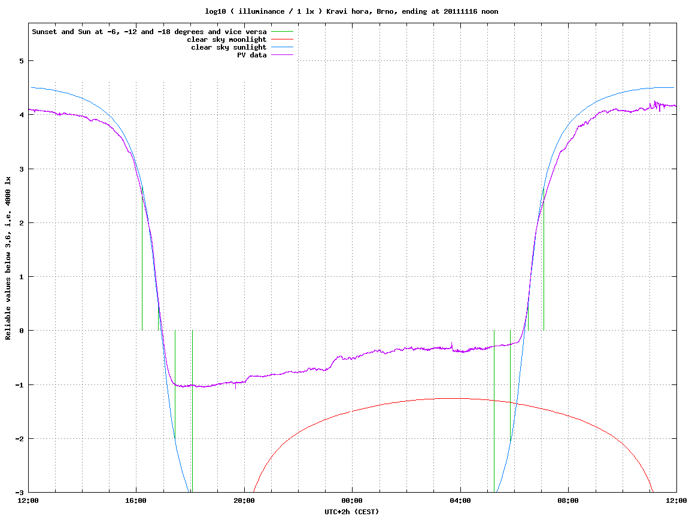Click the y-axis tick label -2
Viewport: 689px width, 516px height.
click(x=19, y=439)
